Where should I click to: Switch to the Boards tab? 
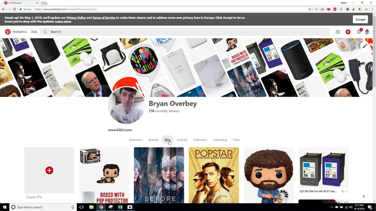tap(153, 140)
